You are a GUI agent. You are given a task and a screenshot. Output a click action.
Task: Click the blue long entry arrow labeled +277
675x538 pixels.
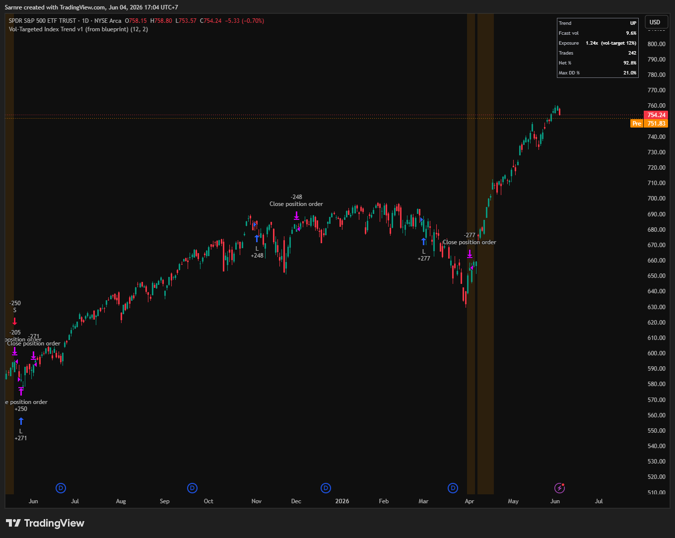[423, 241]
